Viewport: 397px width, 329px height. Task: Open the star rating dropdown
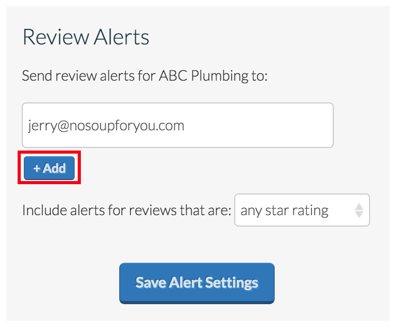[x=302, y=210]
